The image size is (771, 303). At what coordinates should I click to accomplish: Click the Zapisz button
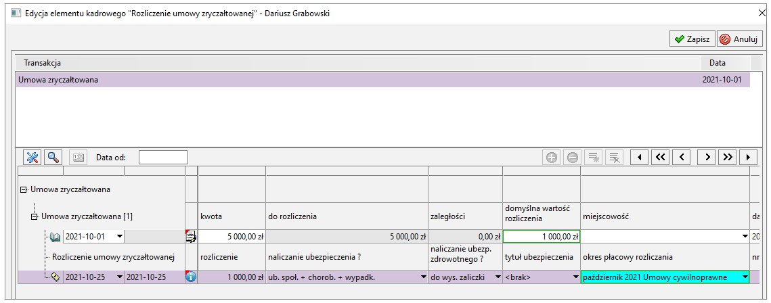692,39
